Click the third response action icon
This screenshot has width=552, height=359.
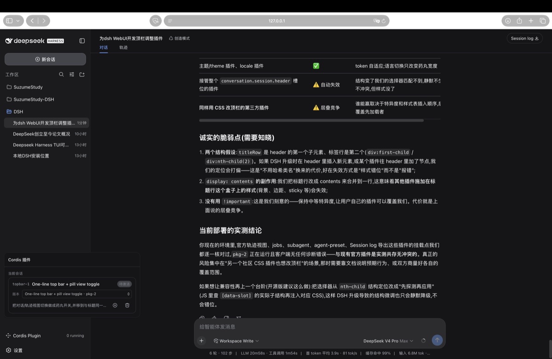pos(226,318)
